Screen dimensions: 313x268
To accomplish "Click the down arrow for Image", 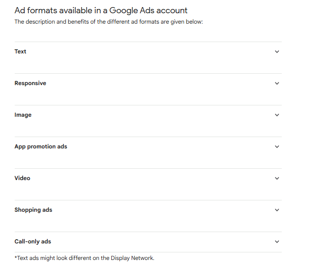I will tap(277, 115).
